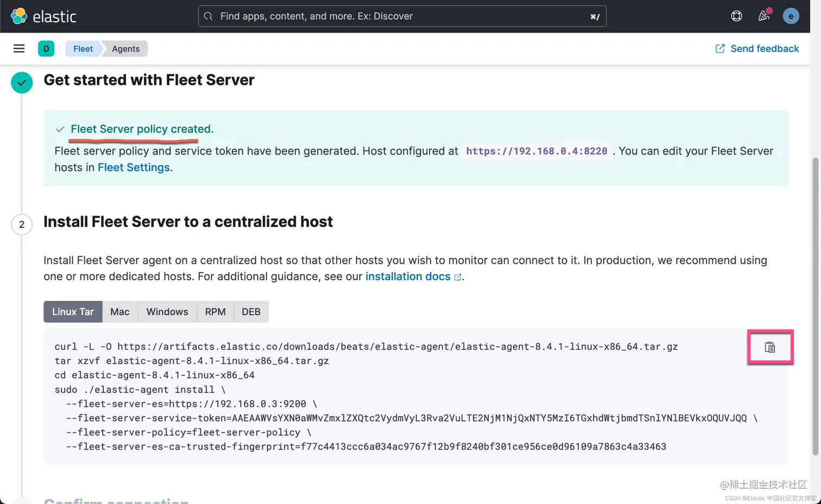Open the Fleet Settings link
The image size is (821, 504).
pyautogui.click(x=134, y=167)
